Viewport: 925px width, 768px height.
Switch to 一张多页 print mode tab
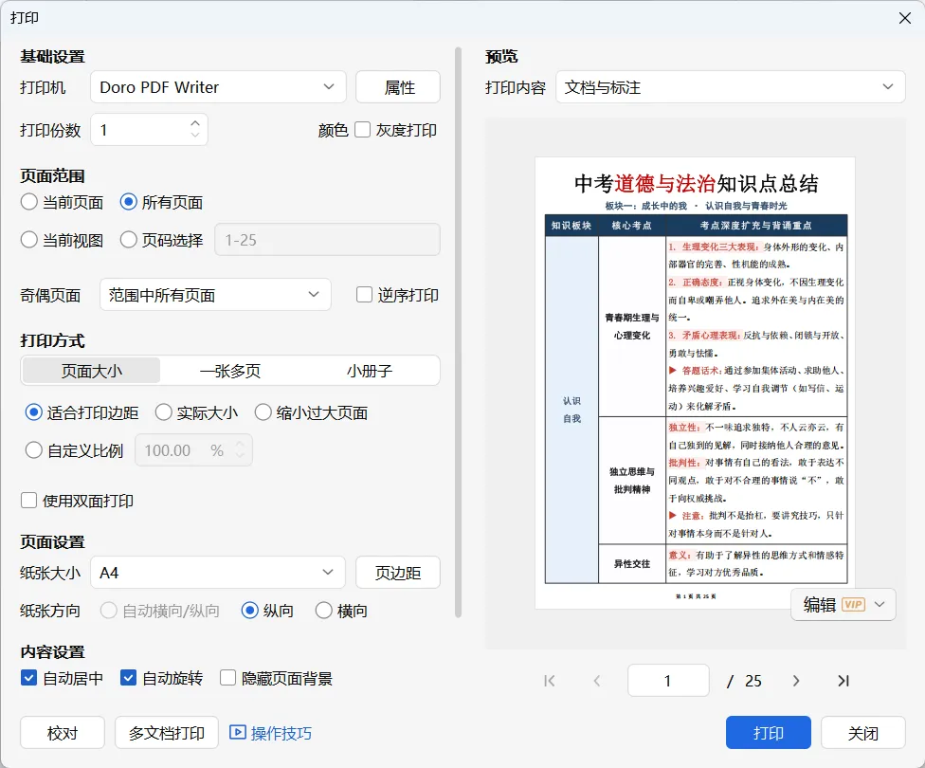pos(230,371)
